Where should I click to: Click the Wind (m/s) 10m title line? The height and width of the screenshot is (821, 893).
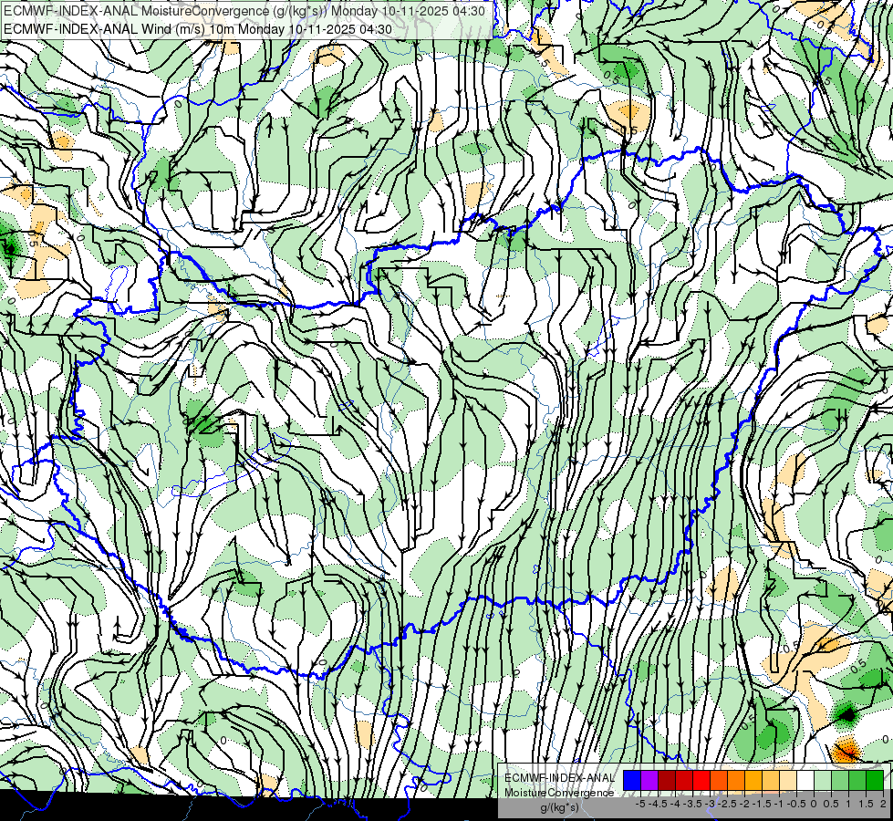[x=198, y=28]
